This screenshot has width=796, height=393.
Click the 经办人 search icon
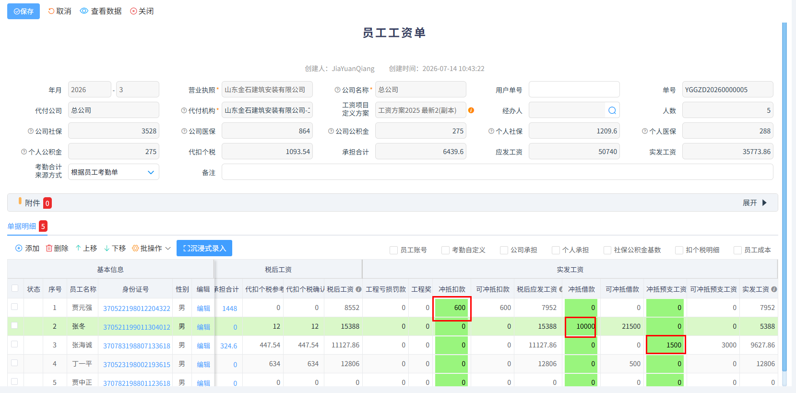pos(612,110)
